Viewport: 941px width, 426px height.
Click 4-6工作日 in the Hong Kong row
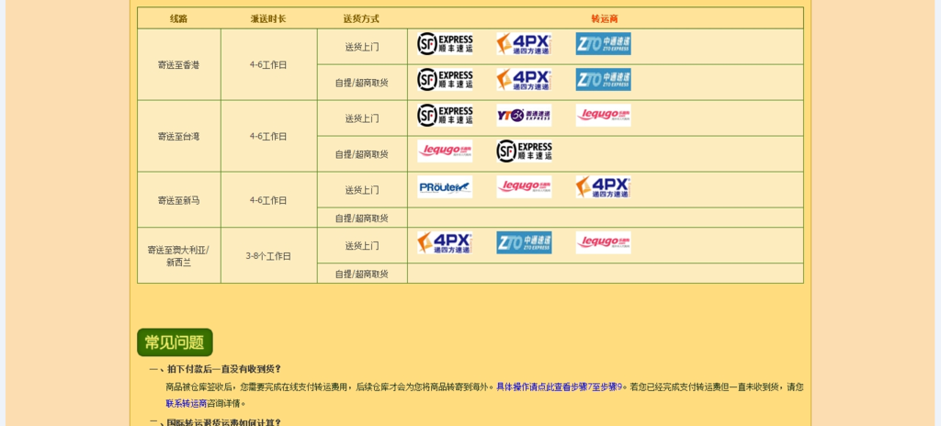click(x=268, y=65)
